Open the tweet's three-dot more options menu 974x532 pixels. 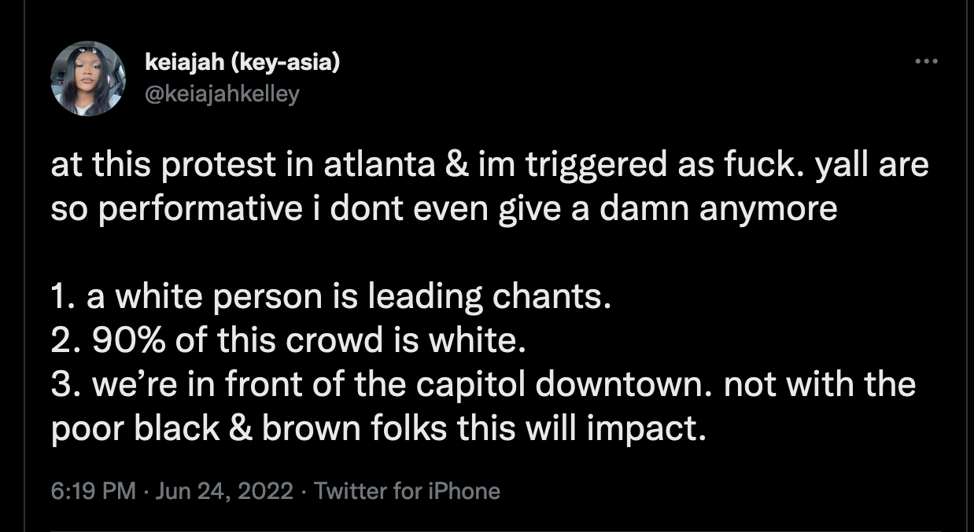pyautogui.click(x=926, y=61)
